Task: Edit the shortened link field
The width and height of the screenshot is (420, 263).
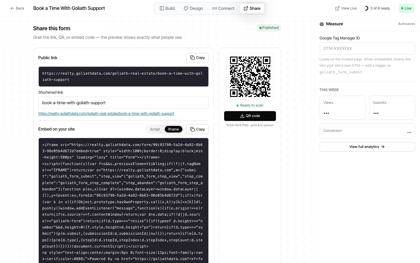Action: coord(123,103)
